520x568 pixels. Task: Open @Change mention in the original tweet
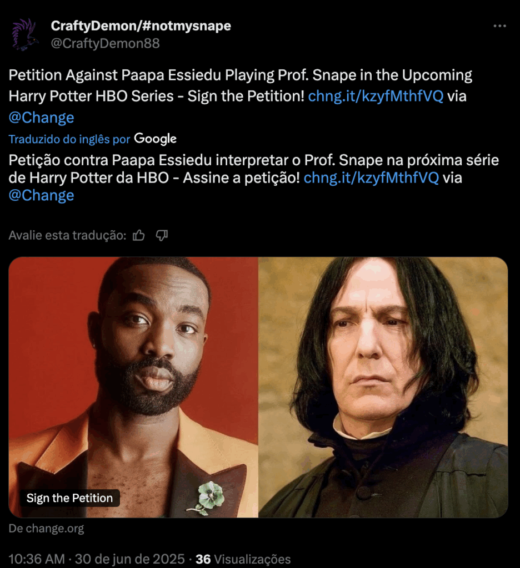click(41, 118)
